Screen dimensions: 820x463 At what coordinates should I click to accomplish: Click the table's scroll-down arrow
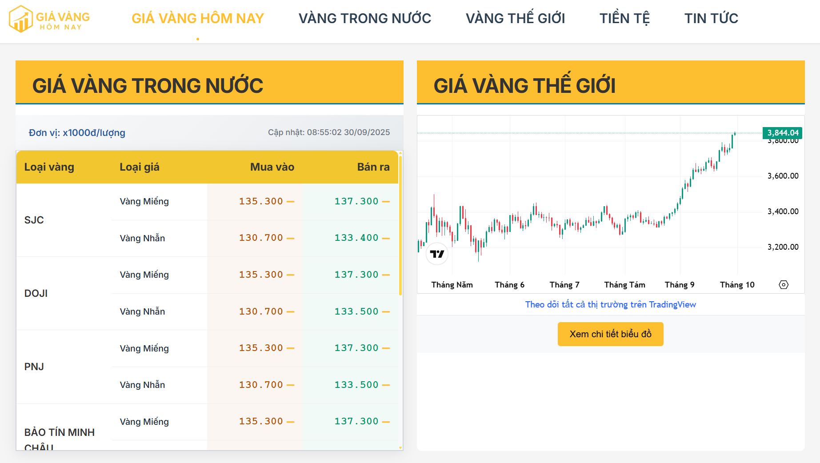tap(400, 447)
